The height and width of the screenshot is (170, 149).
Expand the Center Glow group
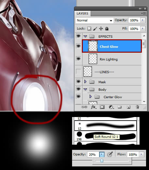click(91, 97)
